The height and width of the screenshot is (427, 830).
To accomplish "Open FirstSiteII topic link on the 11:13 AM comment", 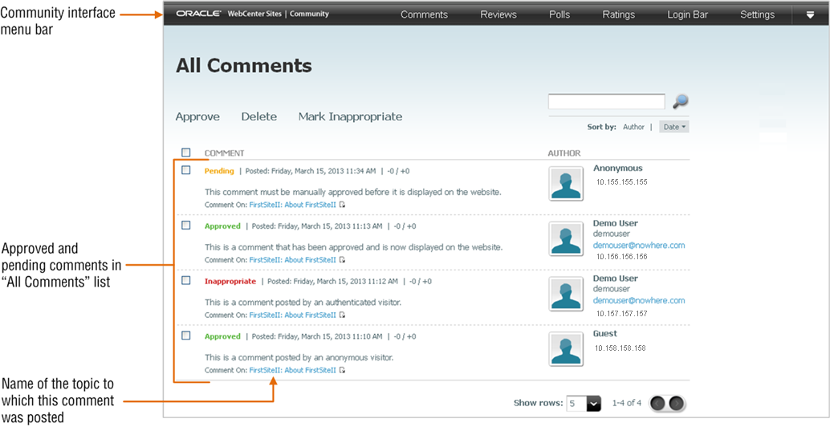I will click(x=293, y=260).
